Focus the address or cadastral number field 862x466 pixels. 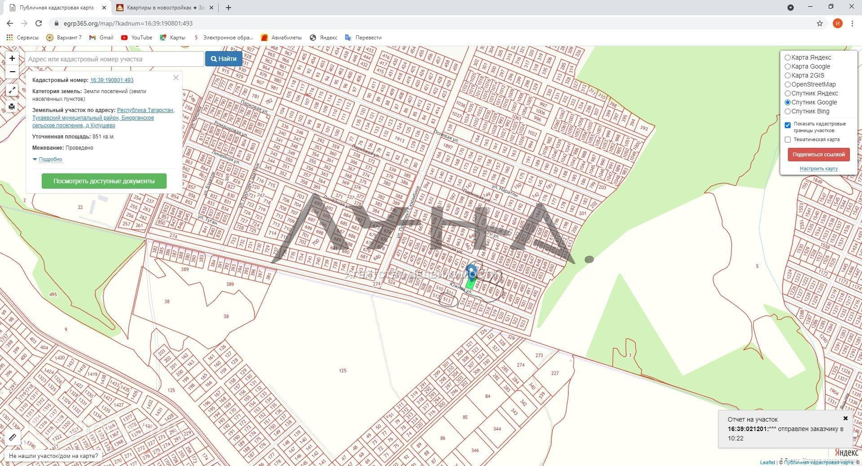[x=114, y=59]
